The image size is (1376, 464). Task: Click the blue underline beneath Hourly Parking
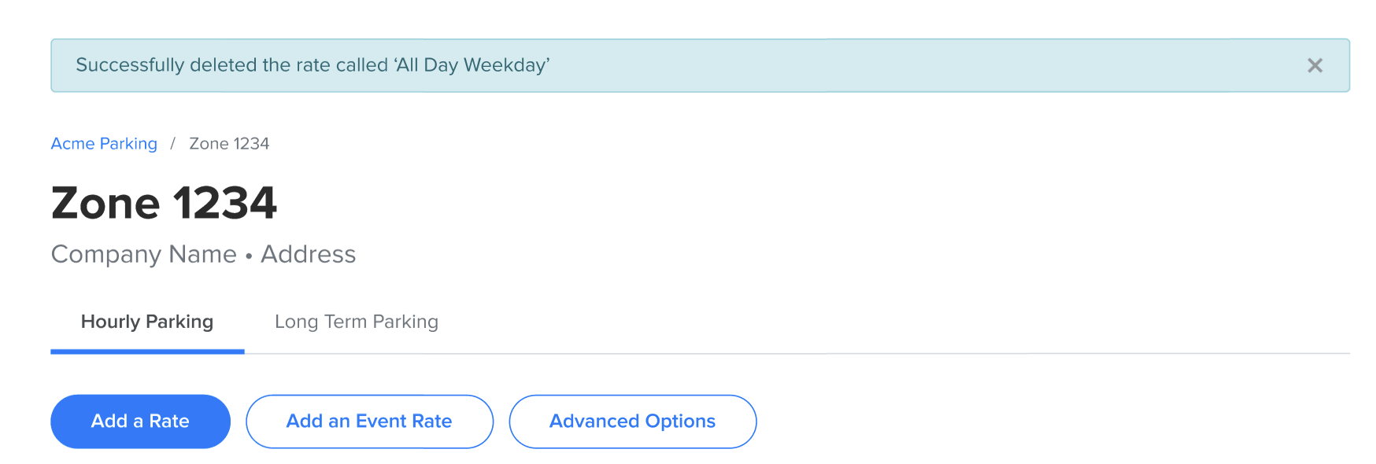tap(147, 352)
